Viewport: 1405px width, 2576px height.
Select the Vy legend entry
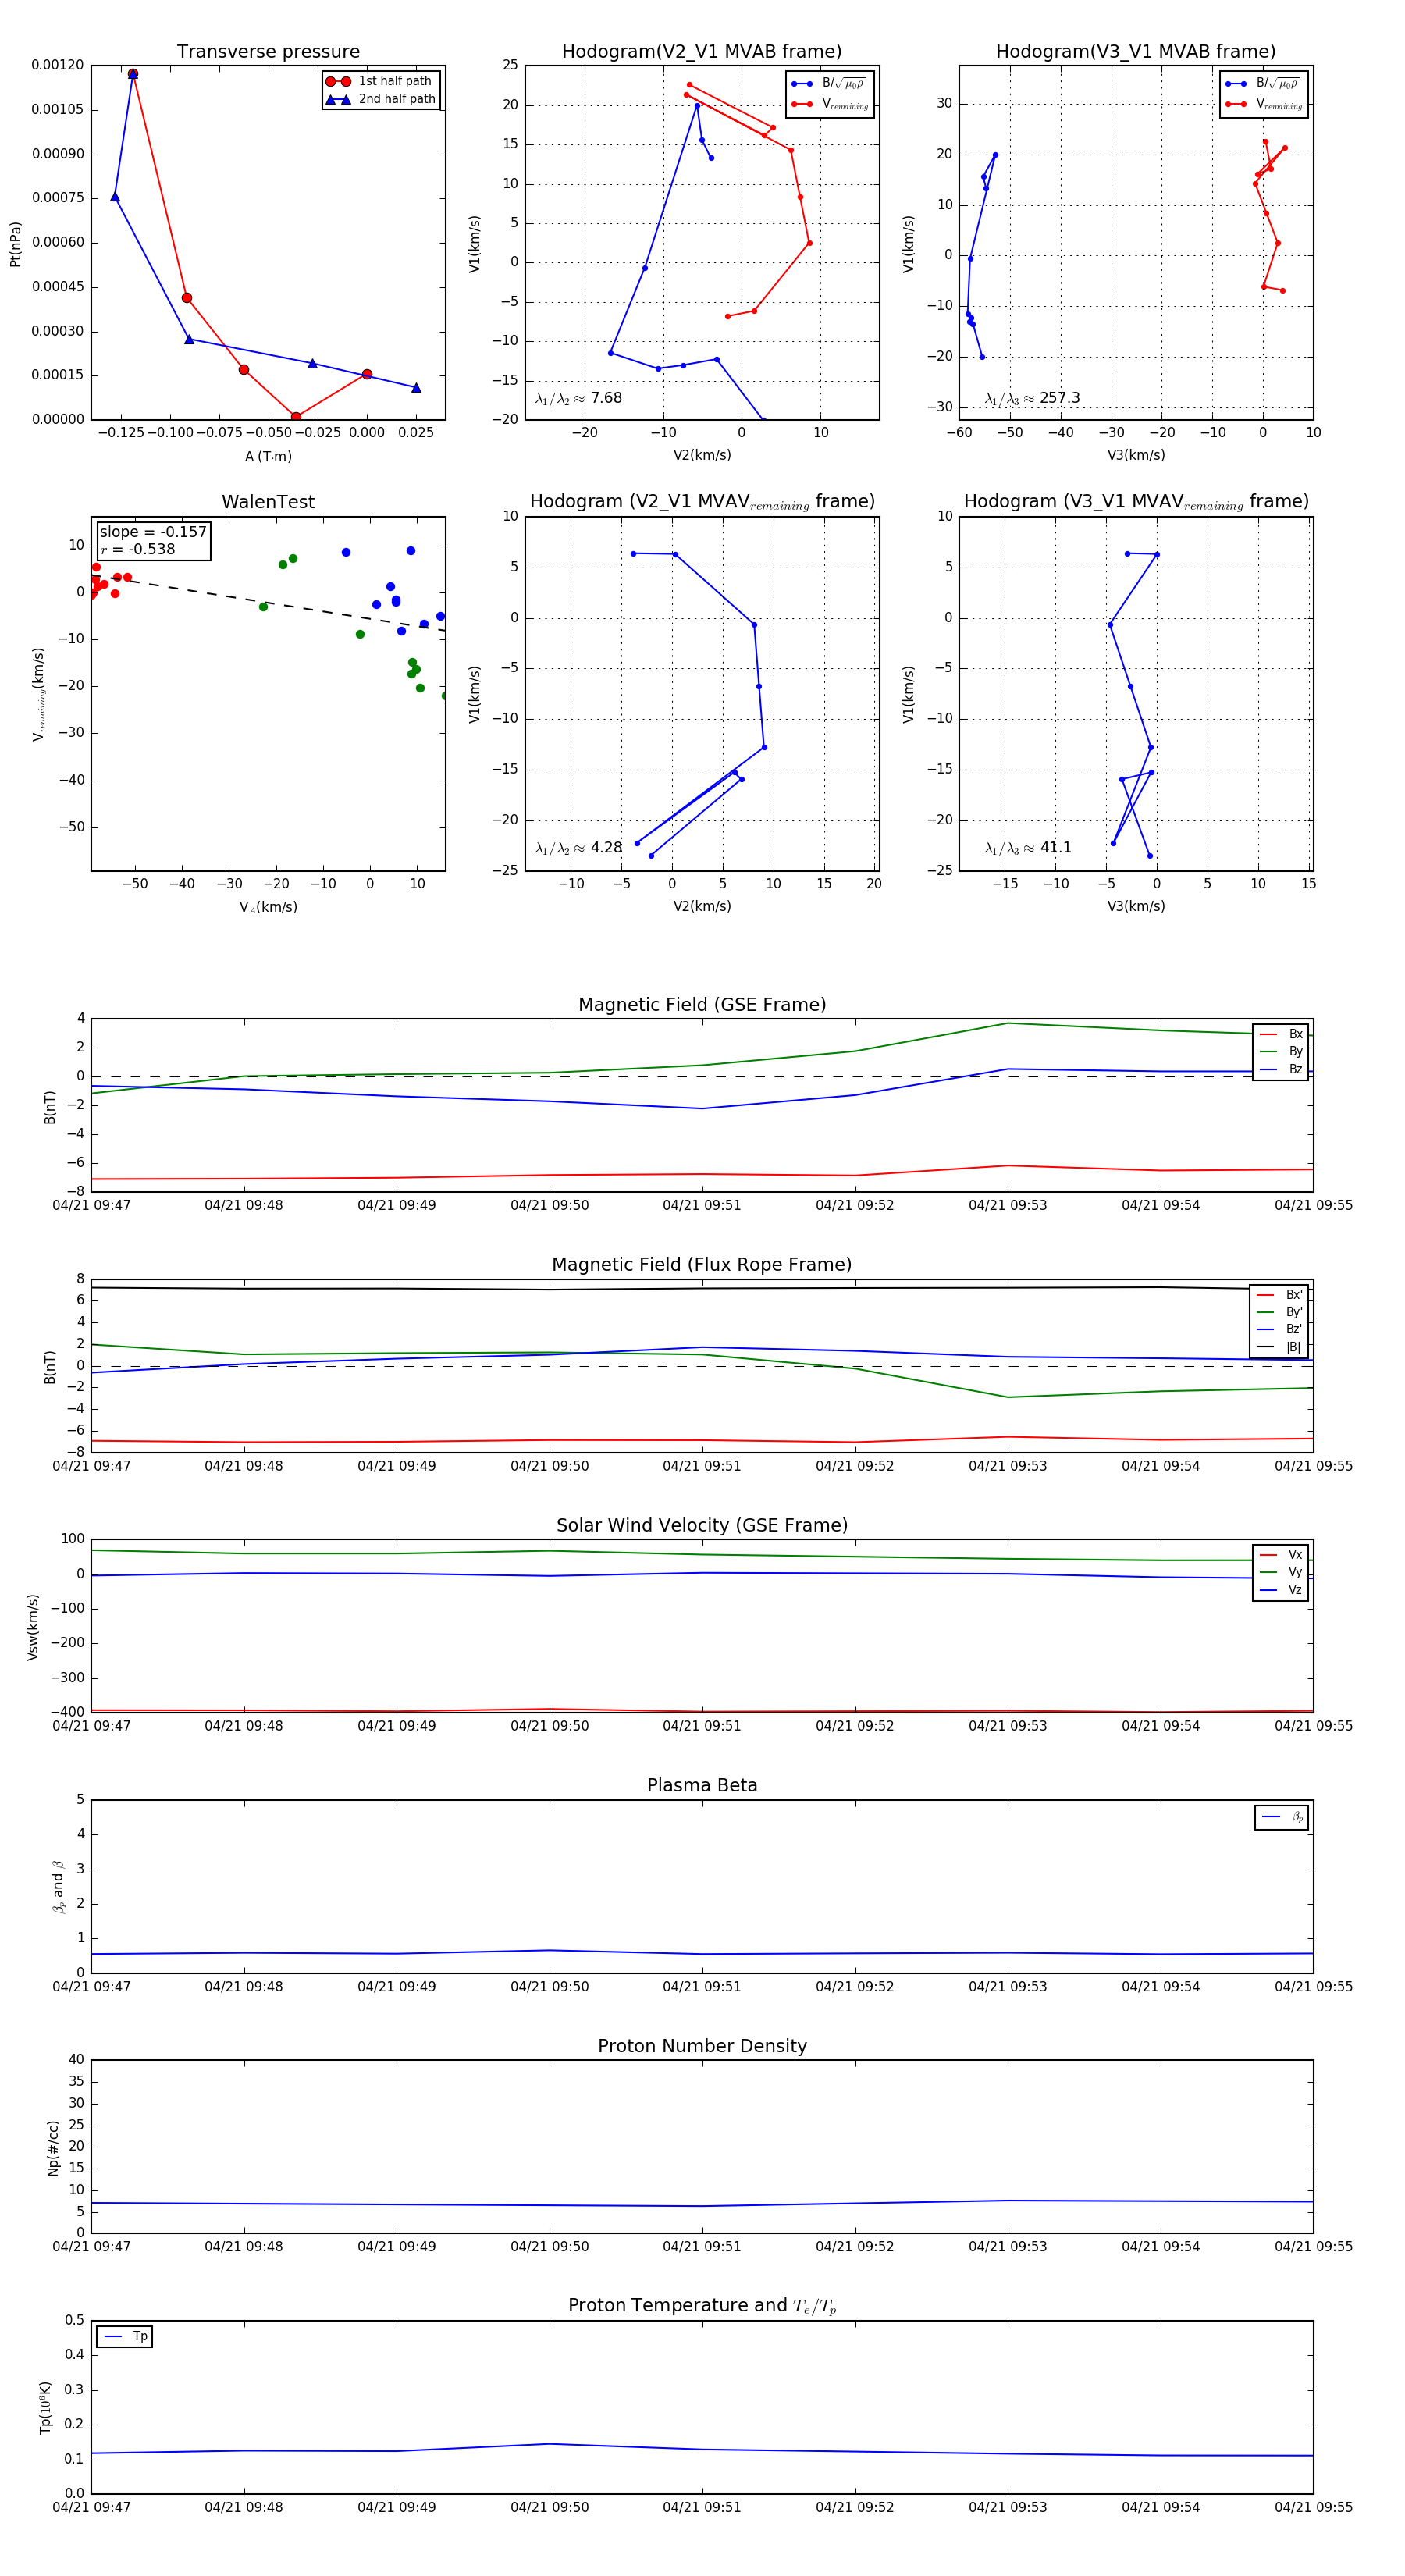point(1281,1572)
